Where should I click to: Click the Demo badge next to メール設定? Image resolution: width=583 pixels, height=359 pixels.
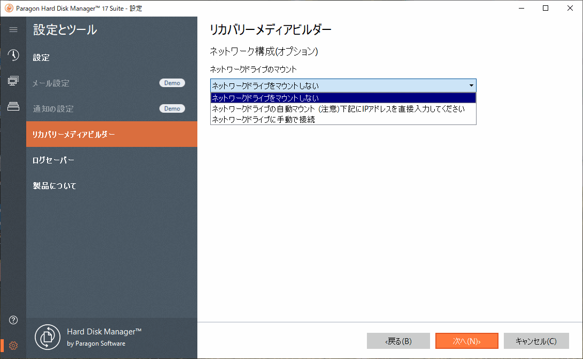pyautogui.click(x=172, y=83)
